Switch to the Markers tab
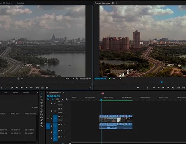The height and width of the screenshot is (144, 186). click(x=26, y=93)
